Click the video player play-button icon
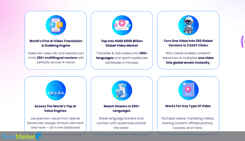Screen dimensions: 245x141 (122, 25)
